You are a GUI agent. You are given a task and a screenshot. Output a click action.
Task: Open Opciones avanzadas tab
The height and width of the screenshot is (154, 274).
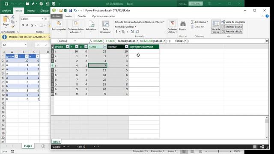(104, 16)
